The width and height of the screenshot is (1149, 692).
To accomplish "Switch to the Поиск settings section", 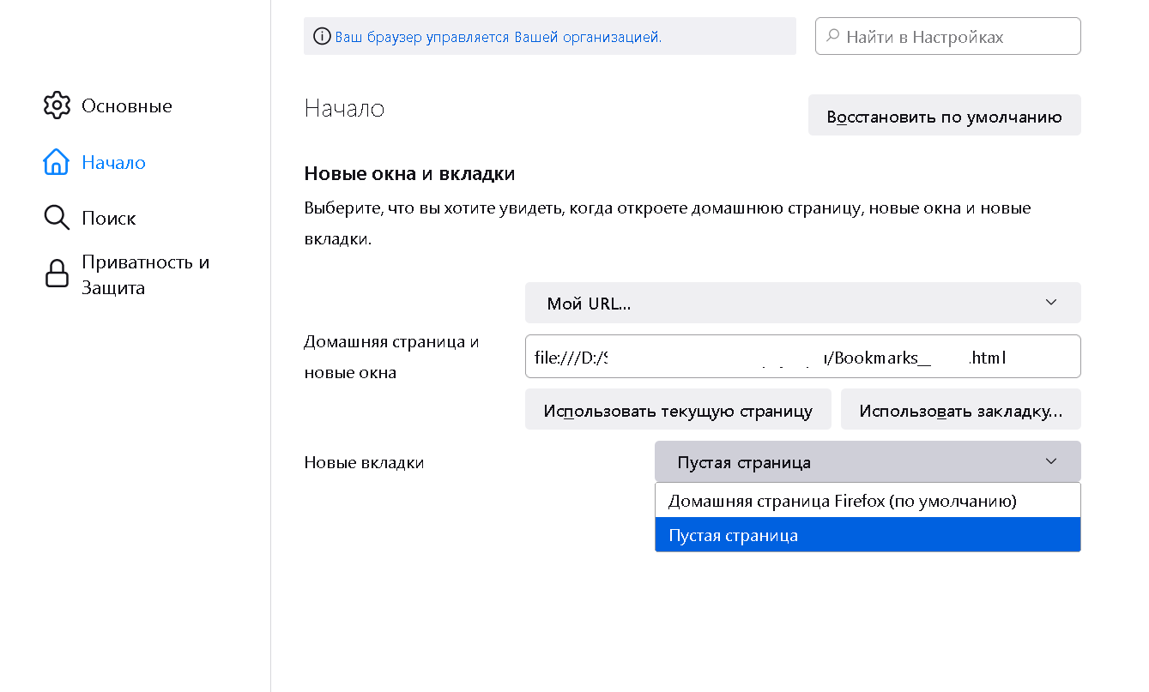I will (x=109, y=219).
